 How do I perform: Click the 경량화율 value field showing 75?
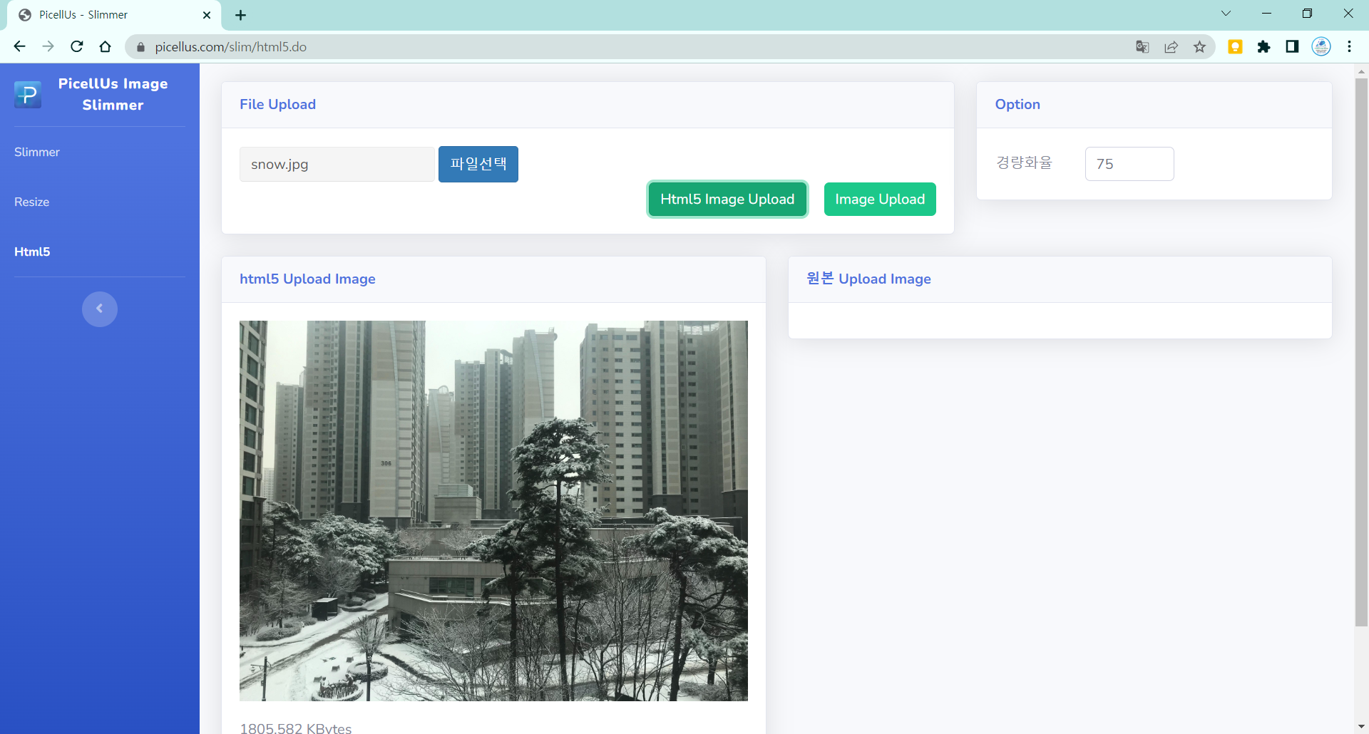[1129, 164]
